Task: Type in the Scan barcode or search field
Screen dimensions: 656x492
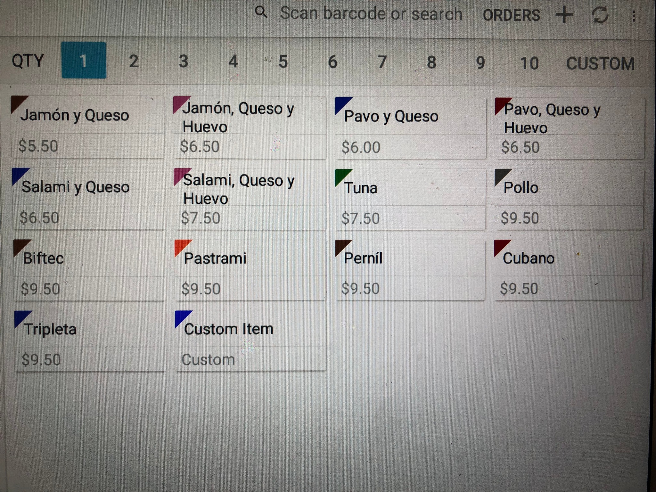Action: coord(371,14)
